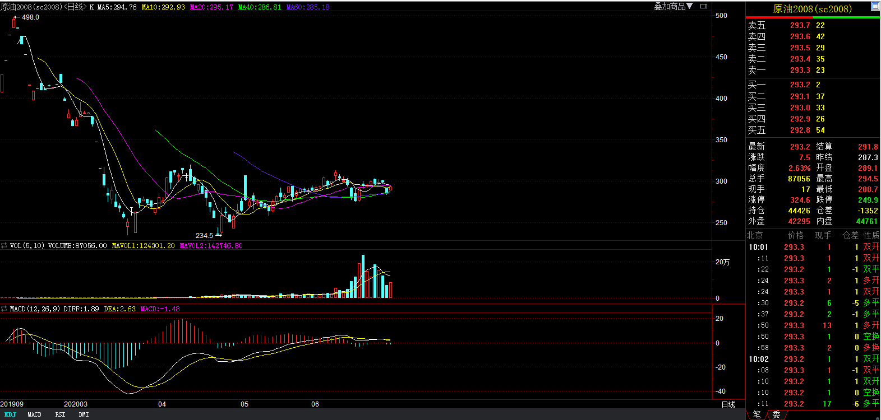Switch to the MACD indicator tab
This screenshot has width=881, height=420.
click(34, 414)
